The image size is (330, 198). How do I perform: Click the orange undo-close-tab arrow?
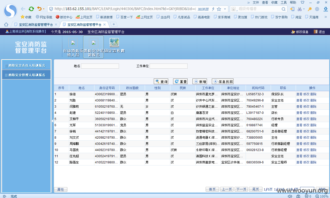[39, 9]
